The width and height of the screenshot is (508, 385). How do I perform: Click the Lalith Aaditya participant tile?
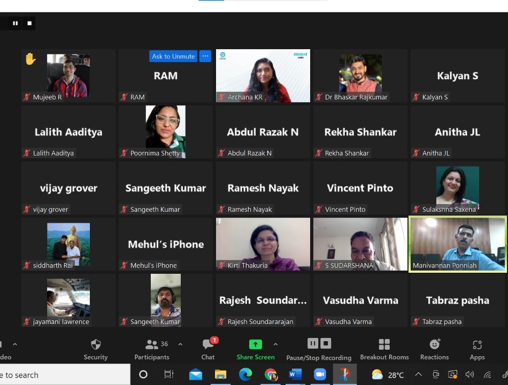coord(68,132)
